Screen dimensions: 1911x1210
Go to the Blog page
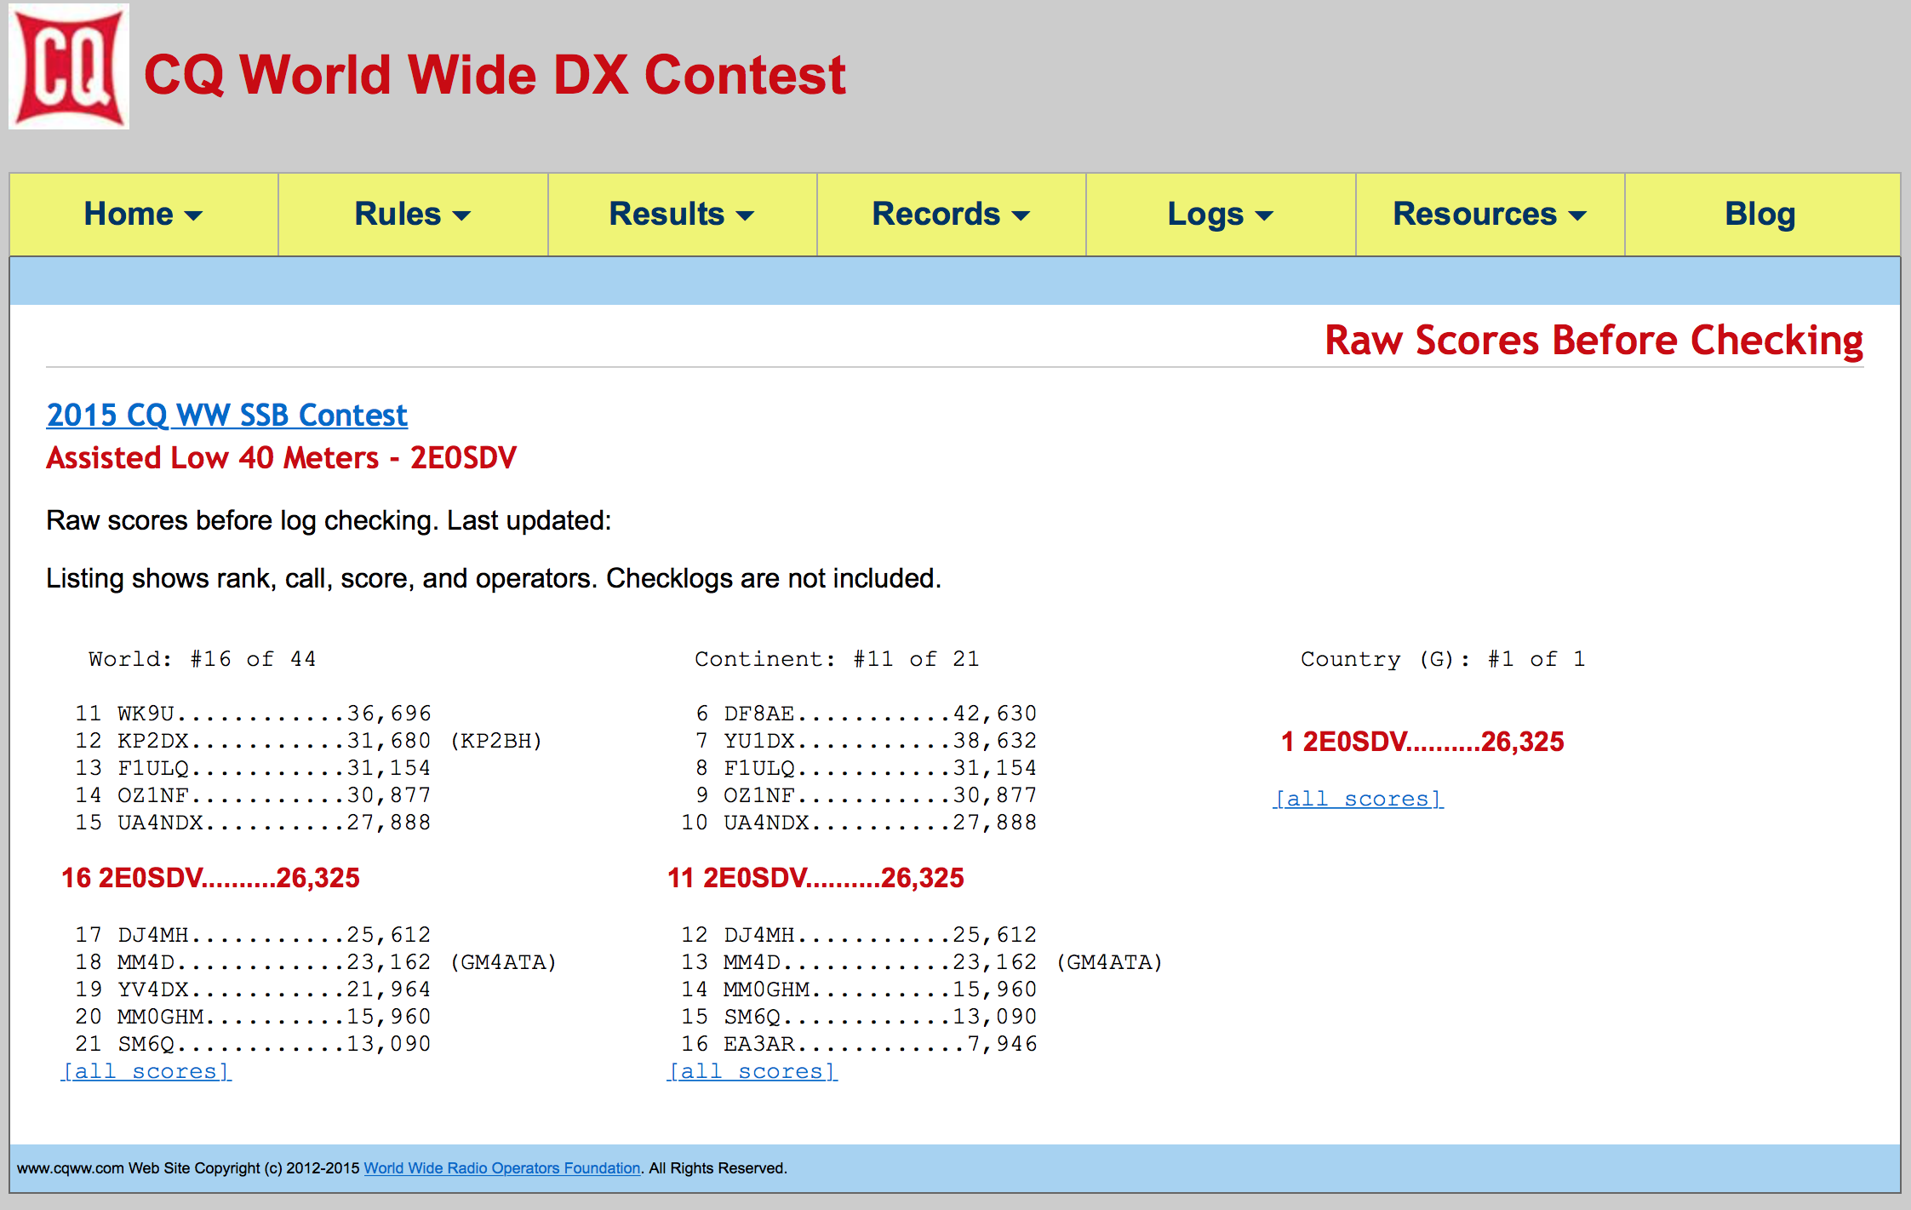click(1759, 215)
